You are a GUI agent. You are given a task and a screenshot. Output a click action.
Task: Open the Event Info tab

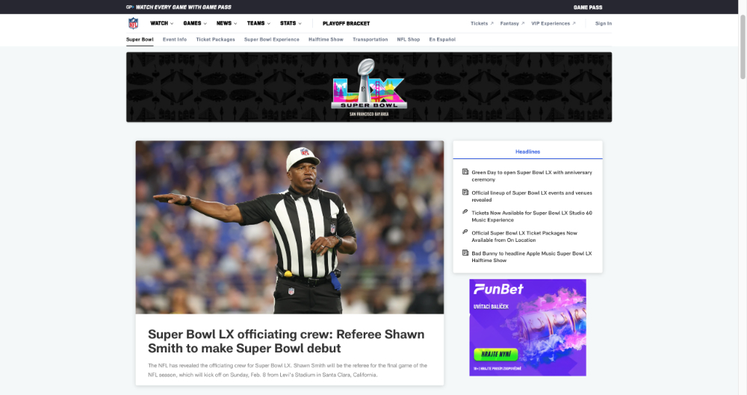pyautogui.click(x=174, y=40)
